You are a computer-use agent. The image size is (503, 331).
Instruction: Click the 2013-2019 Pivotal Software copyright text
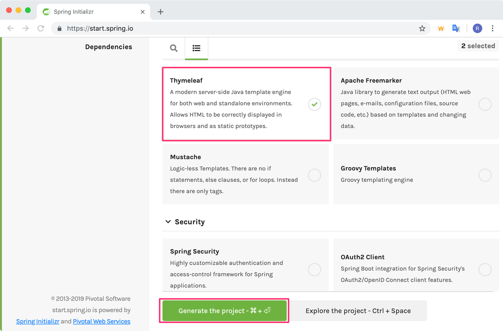91,299
